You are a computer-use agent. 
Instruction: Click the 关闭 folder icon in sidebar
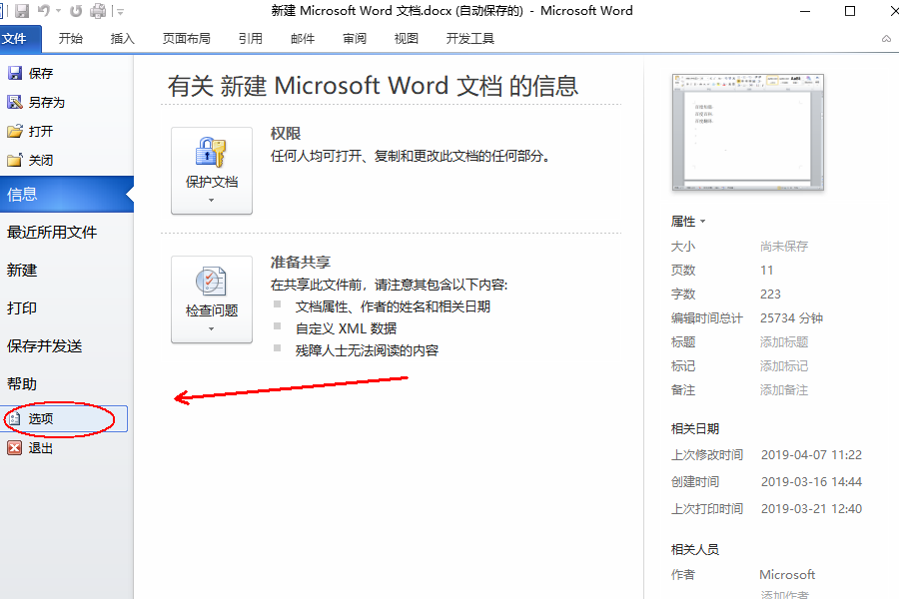coord(14,160)
